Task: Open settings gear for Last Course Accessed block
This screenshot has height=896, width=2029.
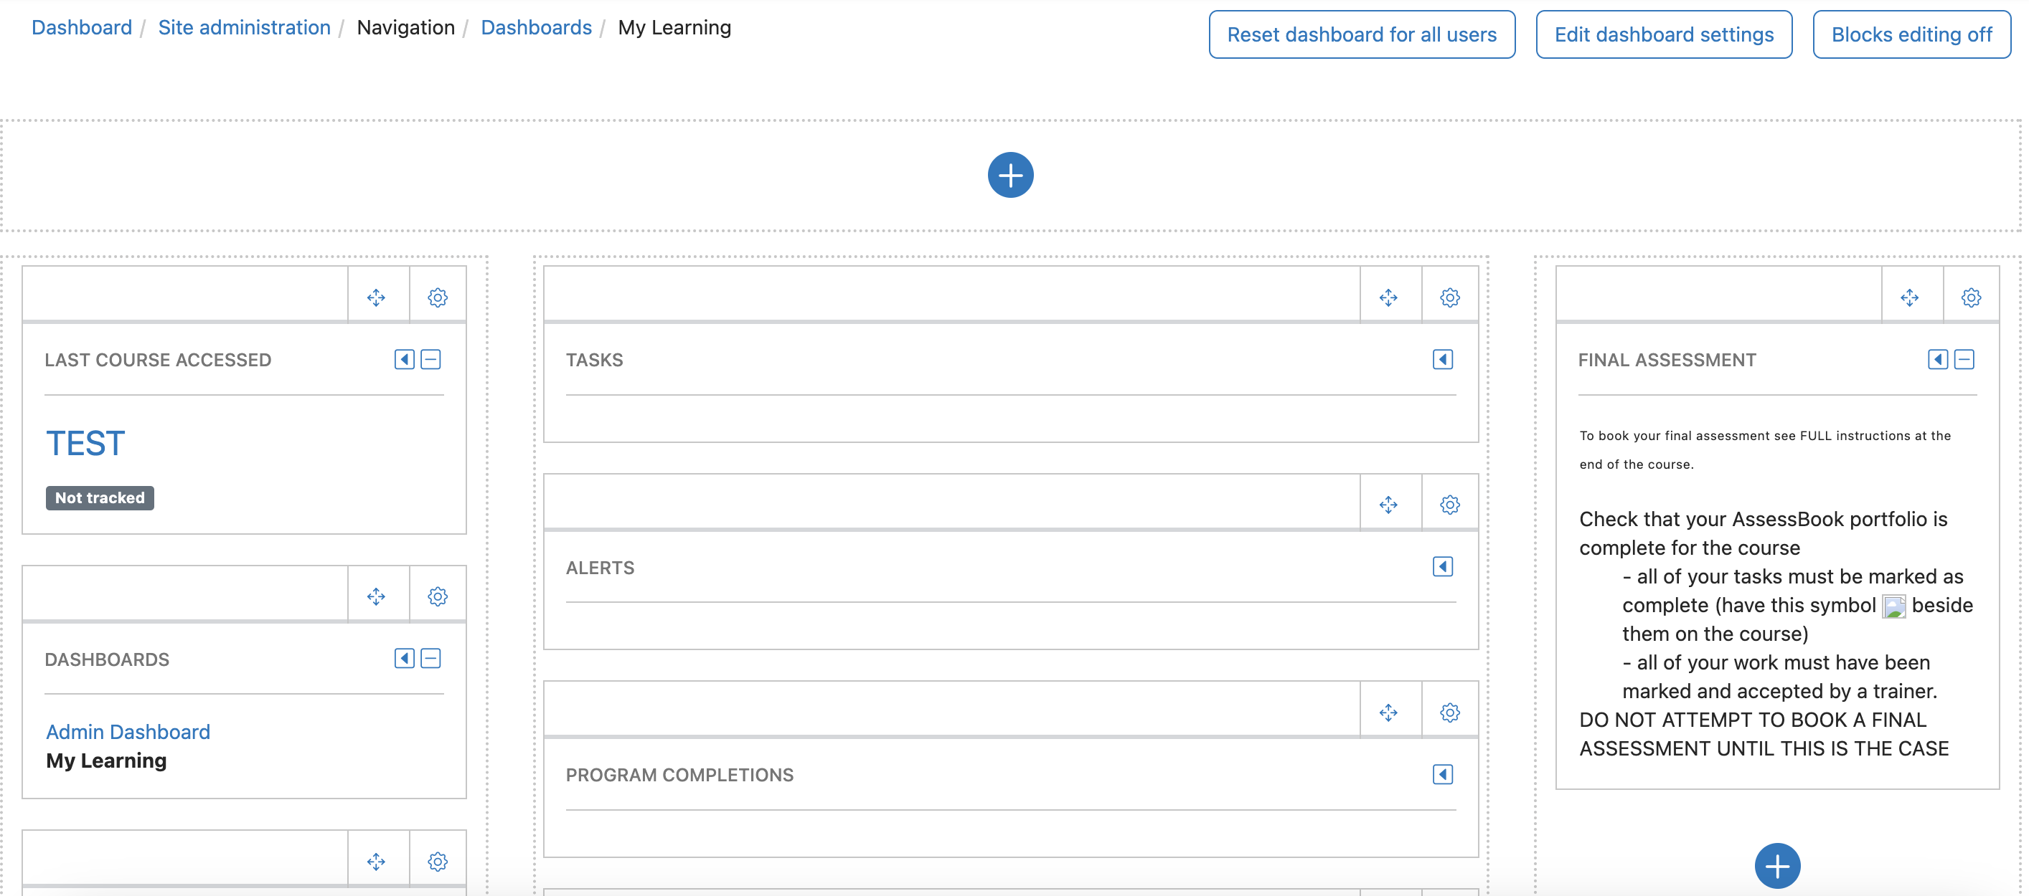Action: 438,297
